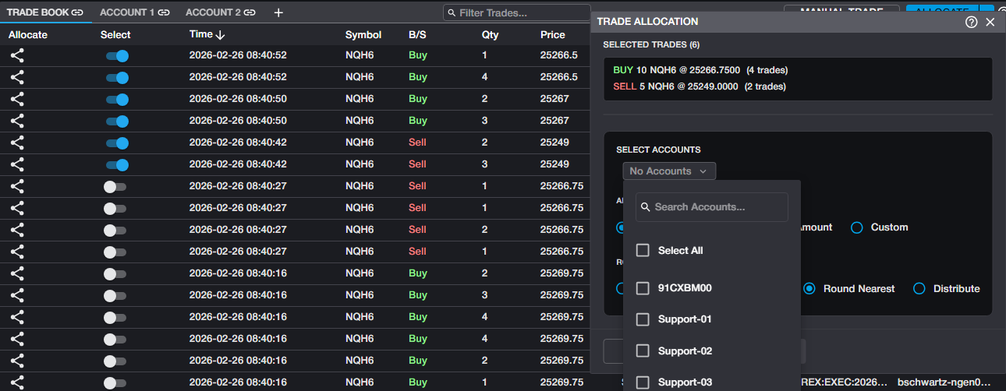Click the sort arrow on the Time column
The height and width of the screenshot is (391, 1006).
[x=221, y=35]
